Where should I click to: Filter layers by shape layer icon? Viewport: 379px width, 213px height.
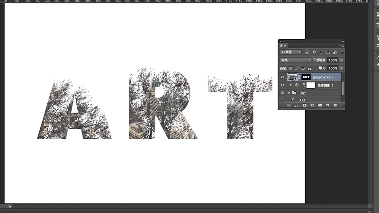(x=328, y=52)
